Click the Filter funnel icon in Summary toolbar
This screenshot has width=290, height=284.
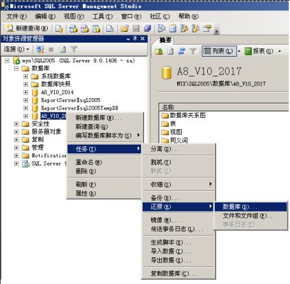click(192, 51)
